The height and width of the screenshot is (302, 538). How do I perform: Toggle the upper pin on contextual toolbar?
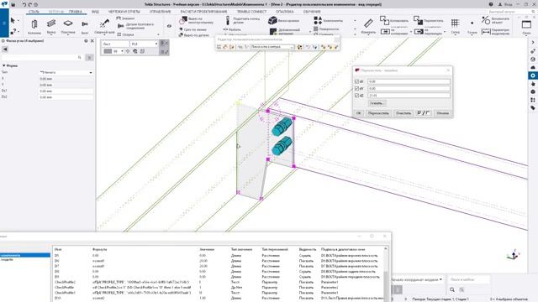click(x=162, y=44)
